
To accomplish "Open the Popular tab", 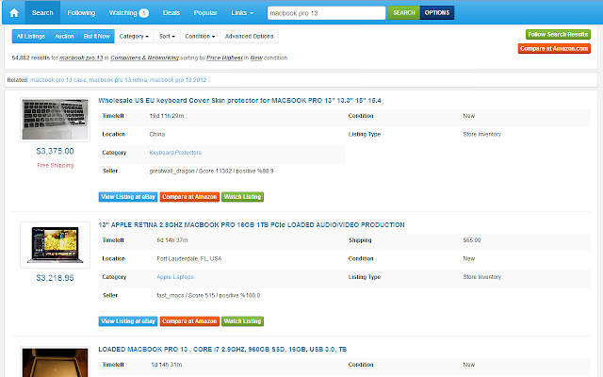I will (205, 12).
